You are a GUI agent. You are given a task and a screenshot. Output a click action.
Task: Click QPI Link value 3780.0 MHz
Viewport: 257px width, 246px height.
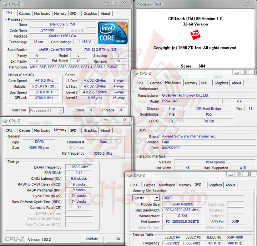pyautogui.click(x=44, y=98)
